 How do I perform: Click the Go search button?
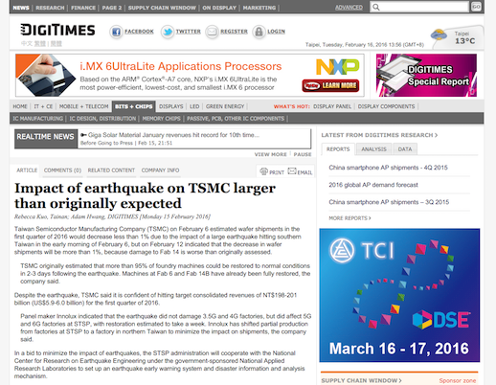[x=476, y=7]
